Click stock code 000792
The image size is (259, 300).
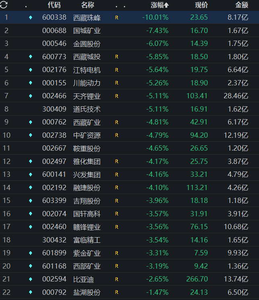pyautogui.click(x=54, y=292)
